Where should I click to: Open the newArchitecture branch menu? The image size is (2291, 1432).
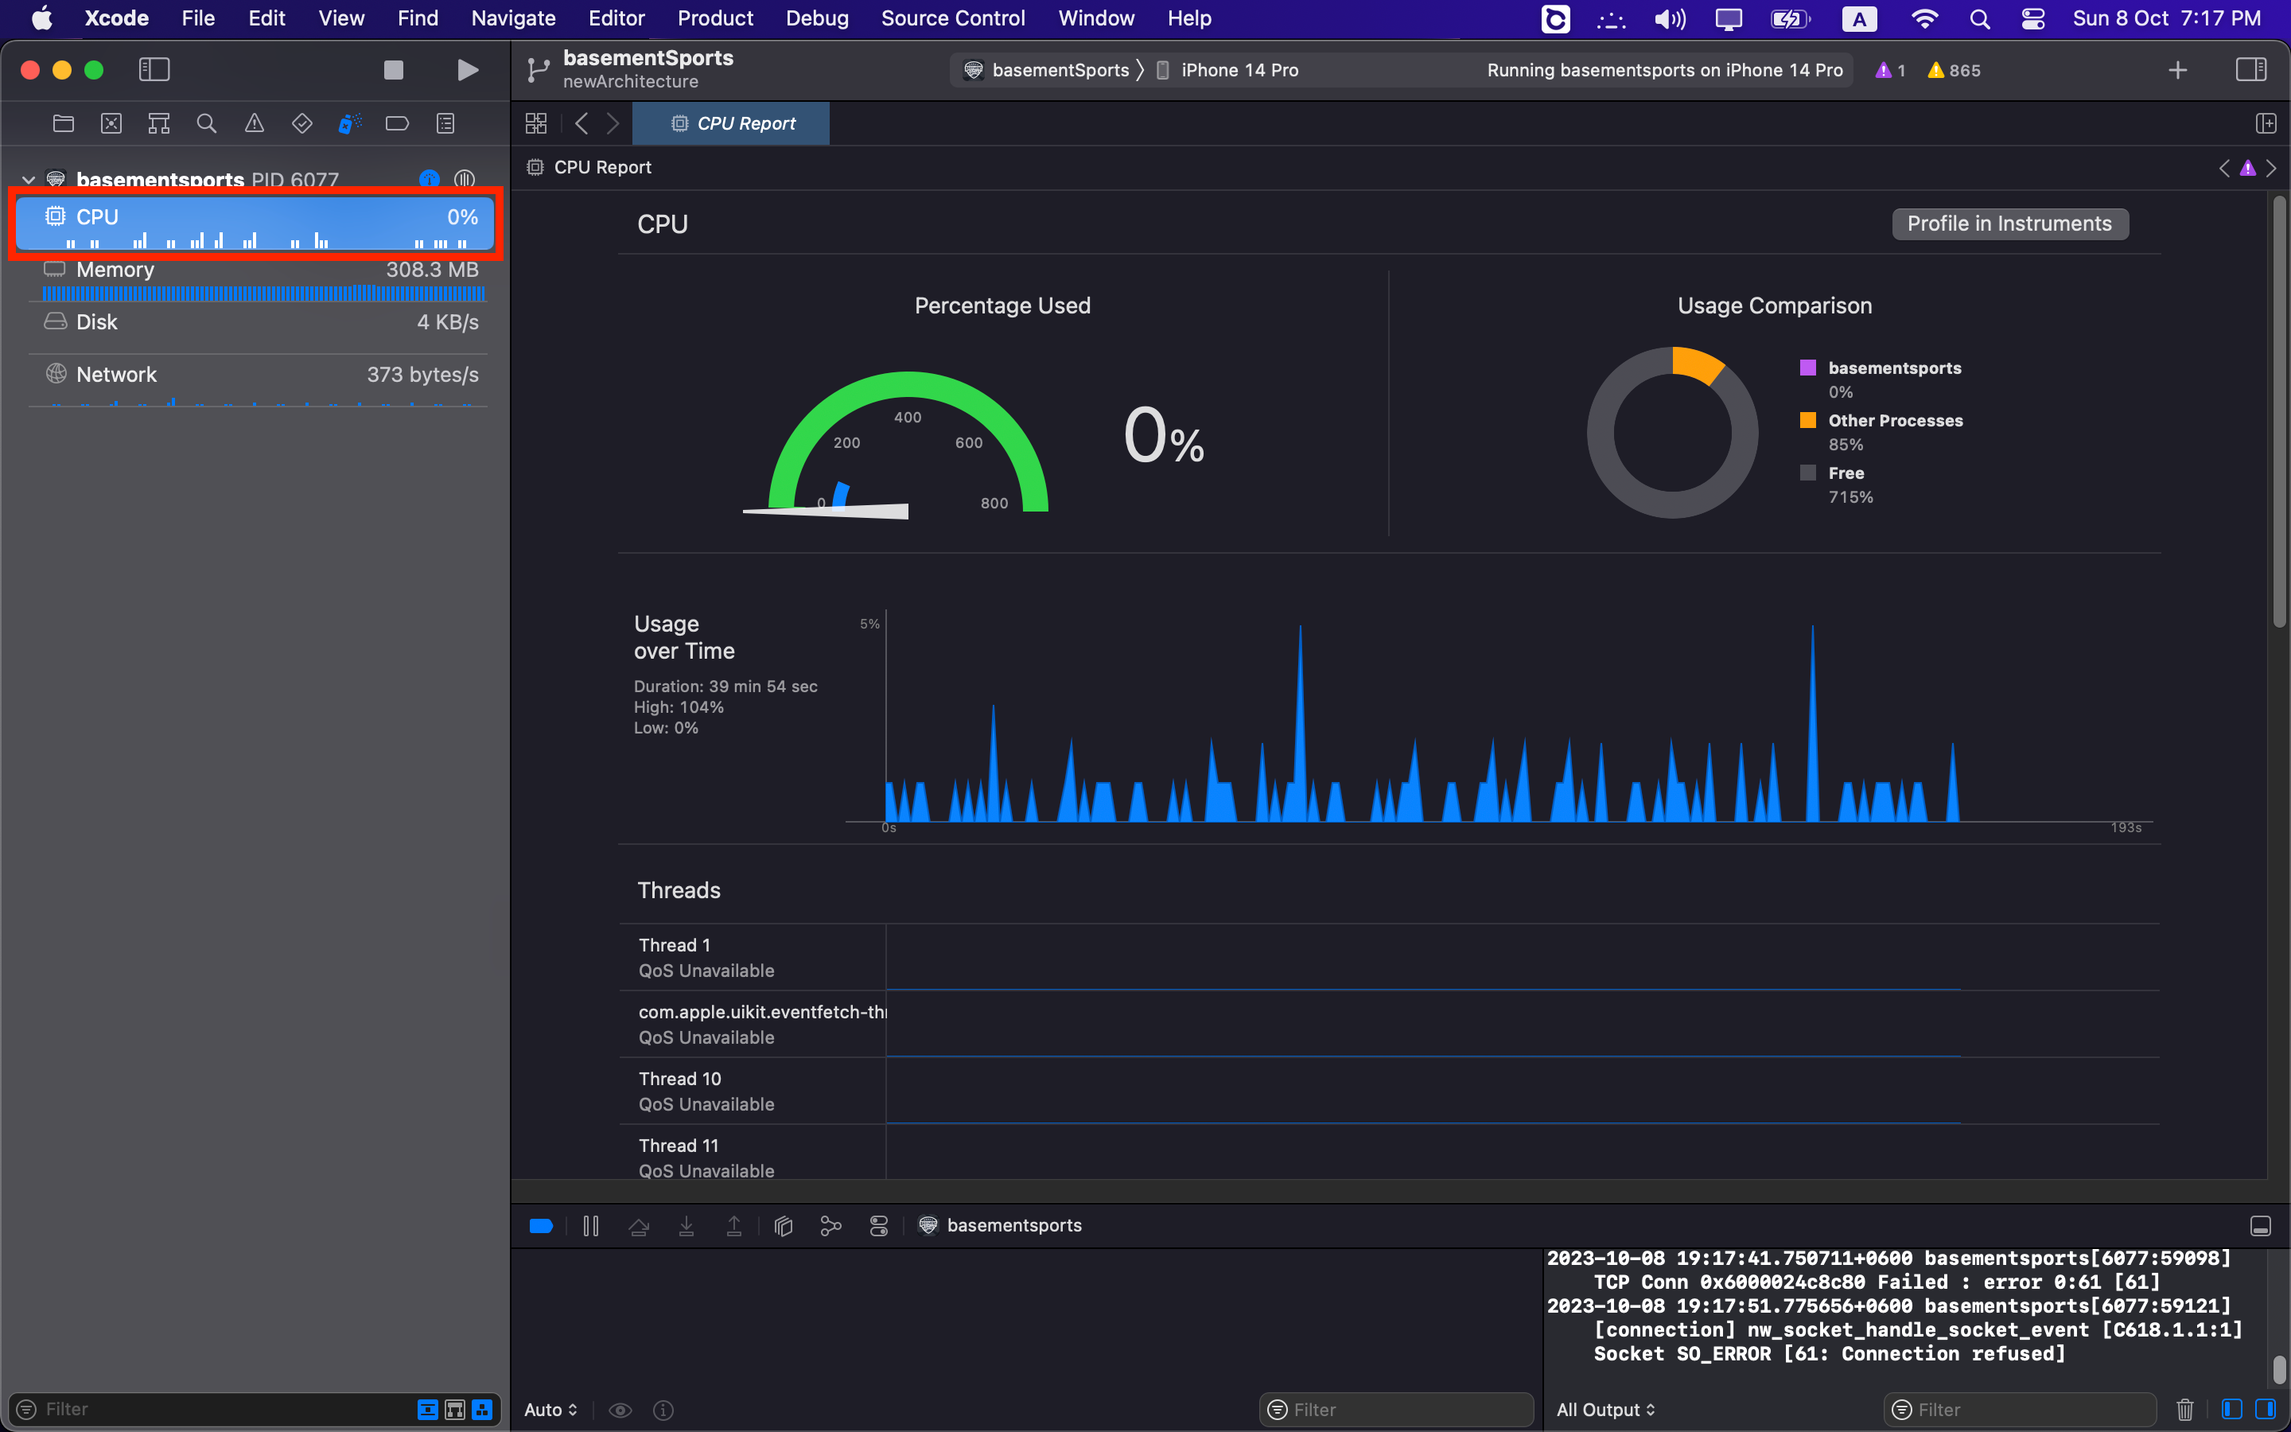click(x=631, y=81)
